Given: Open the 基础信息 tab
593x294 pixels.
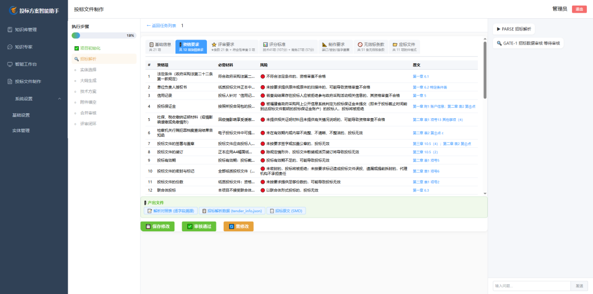Looking at the screenshot, I should coord(160,46).
